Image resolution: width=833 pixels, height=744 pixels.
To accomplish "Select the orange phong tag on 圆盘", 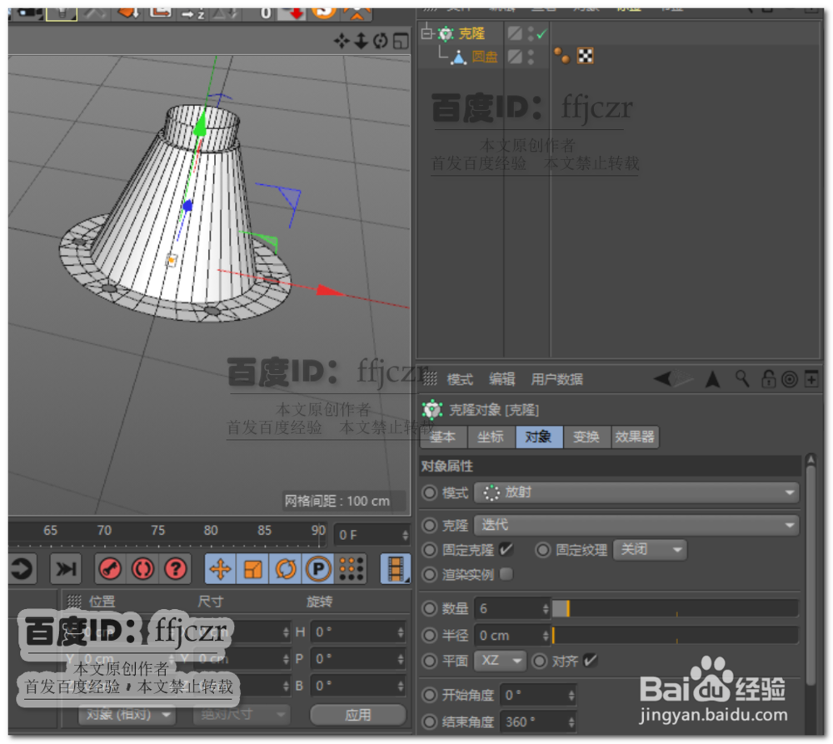I will [x=562, y=55].
